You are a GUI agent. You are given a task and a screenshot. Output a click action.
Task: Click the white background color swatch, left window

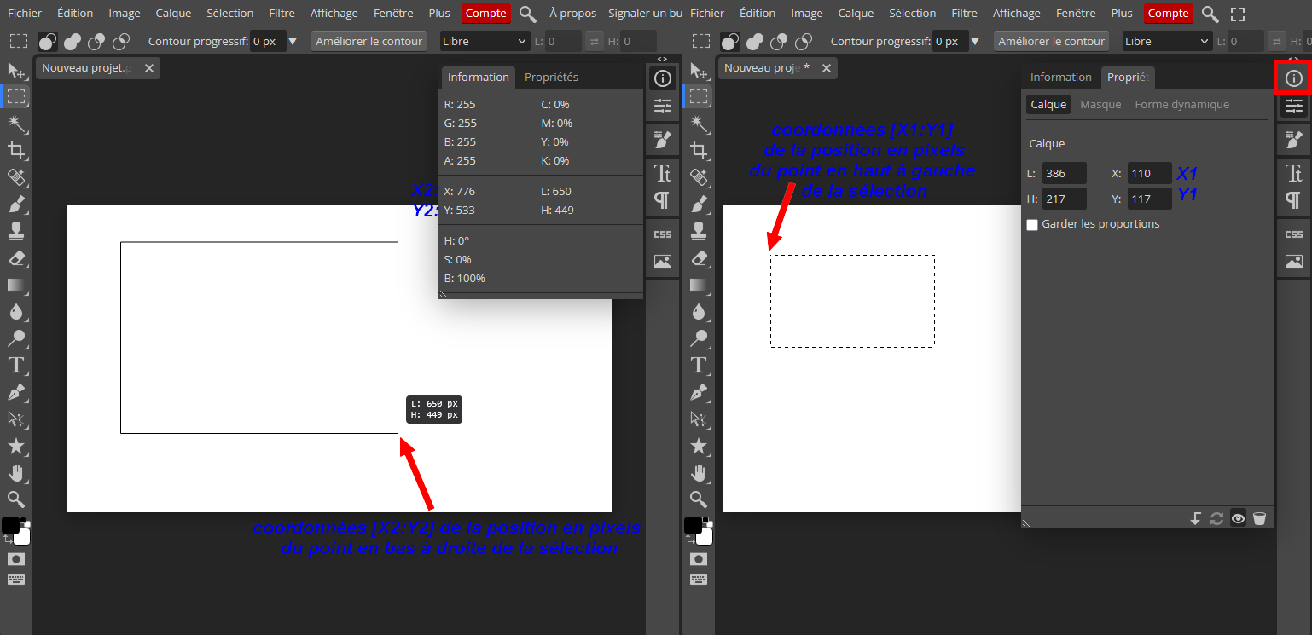point(22,536)
